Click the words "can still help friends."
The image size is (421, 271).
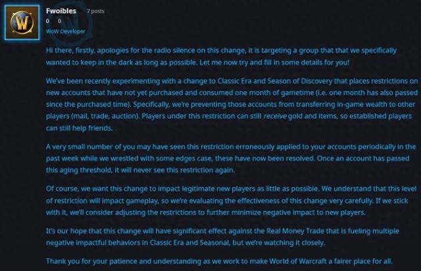[x=79, y=128]
